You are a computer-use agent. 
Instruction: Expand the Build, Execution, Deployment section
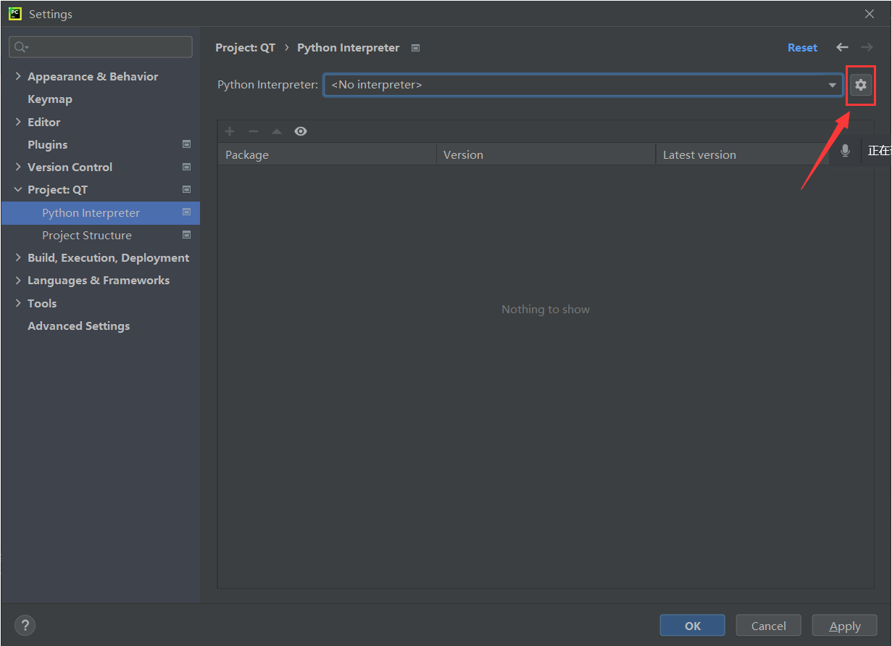(18, 257)
